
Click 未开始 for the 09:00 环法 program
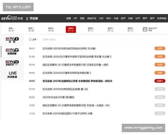[x=160, y=97]
